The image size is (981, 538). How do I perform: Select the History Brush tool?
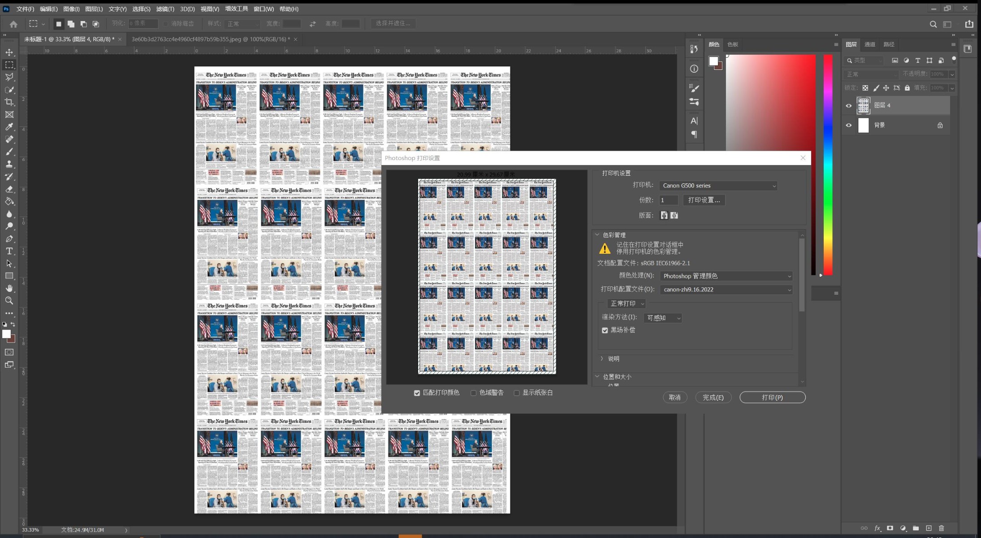pos(9,177)
